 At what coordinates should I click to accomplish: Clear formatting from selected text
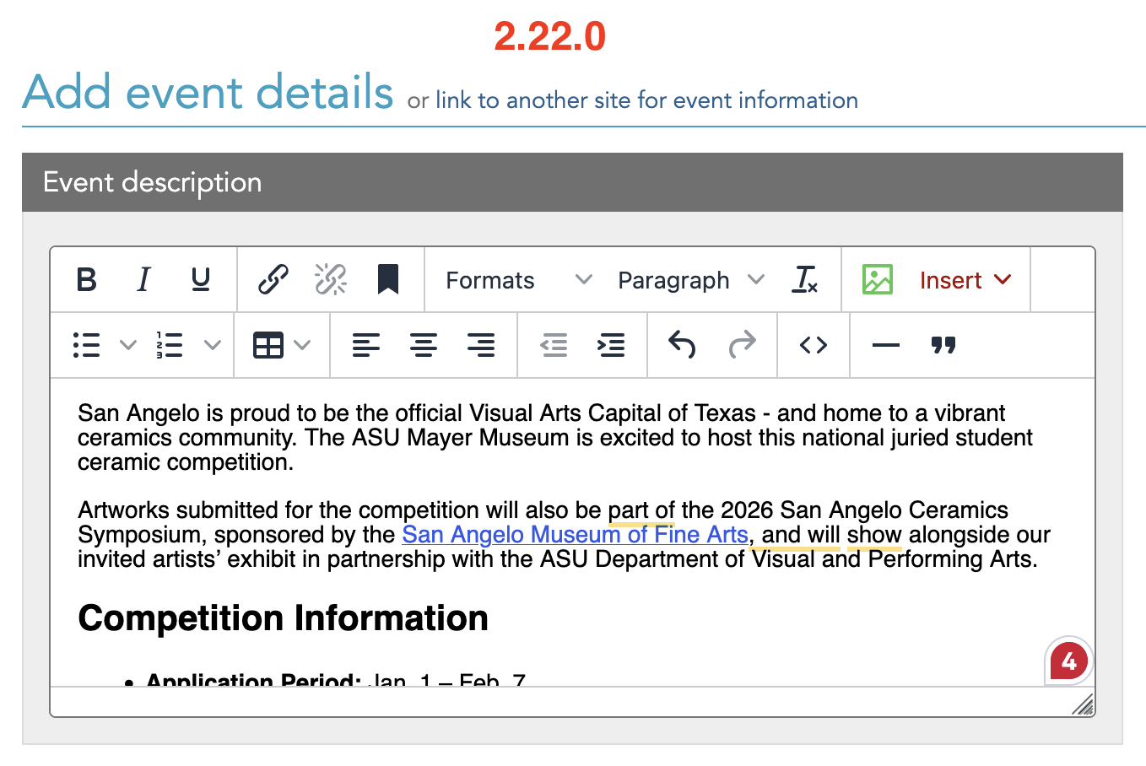pyautogui.click(x=805, y=279)
